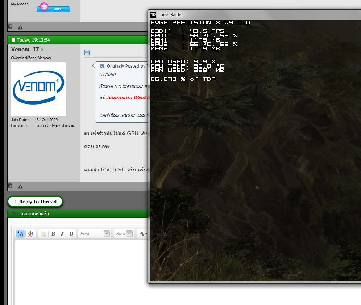The image size is (361, 305).
Task: Toggle italic formatting
Action: tap(62, 234)
